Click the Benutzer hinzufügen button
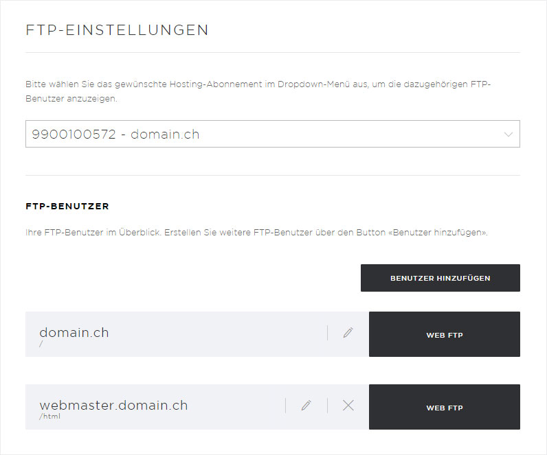This screenshot has height=455, width=547. pos(440,278)
